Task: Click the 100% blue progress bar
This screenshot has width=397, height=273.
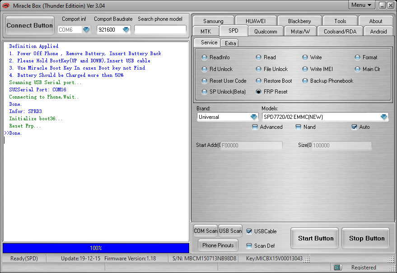Action: [x=96, y=248]
